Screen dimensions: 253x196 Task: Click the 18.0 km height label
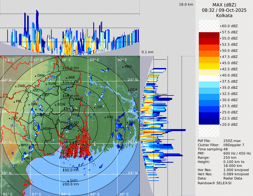186,4
